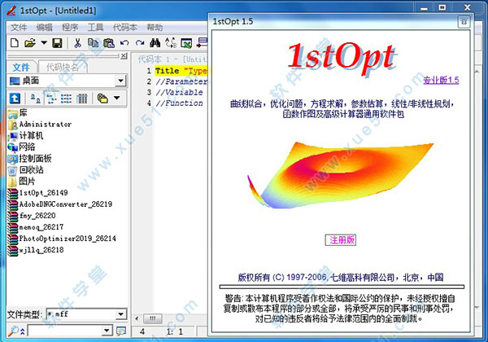
Task: Click code line 2 //Parameter
Action: (181, 81)
